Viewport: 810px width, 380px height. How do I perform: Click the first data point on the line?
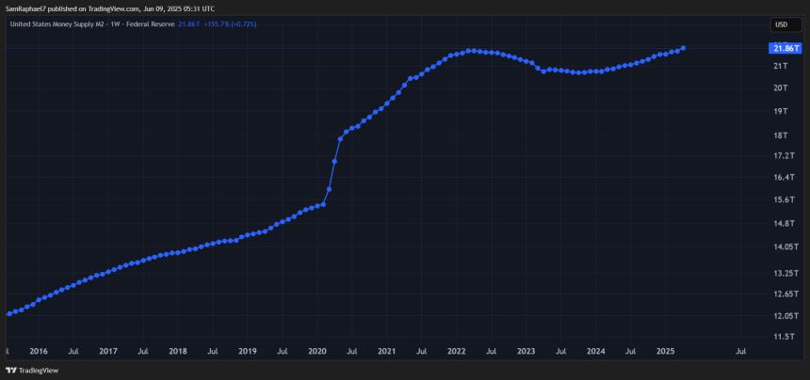click(x=8, y=313)
